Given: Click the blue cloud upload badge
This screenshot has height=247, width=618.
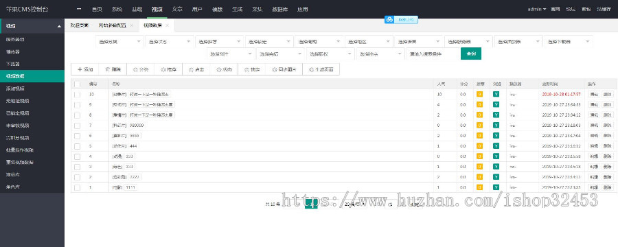Looking at the screenshot, I should [x=401, y=19].
